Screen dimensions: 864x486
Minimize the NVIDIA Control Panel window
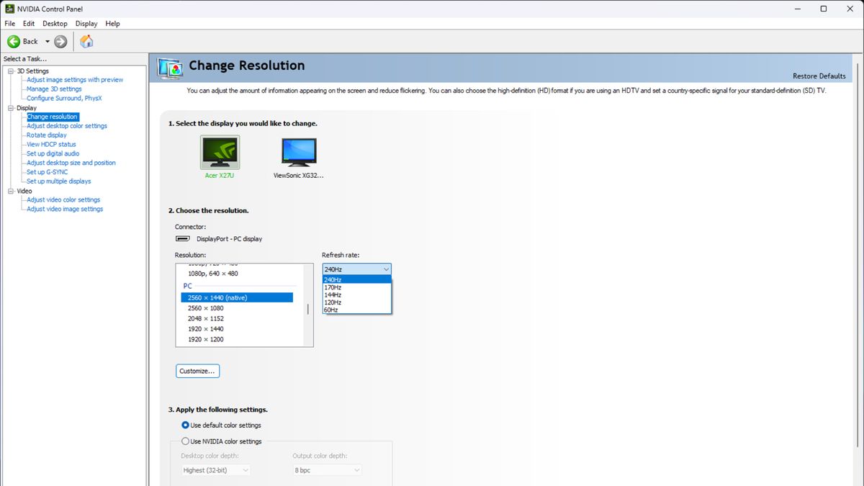[798, 9]
